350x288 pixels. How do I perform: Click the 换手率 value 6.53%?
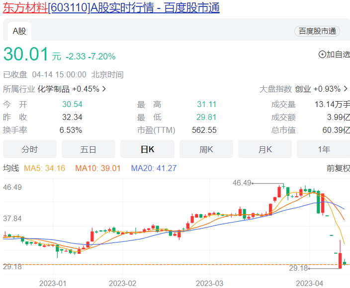71,130
